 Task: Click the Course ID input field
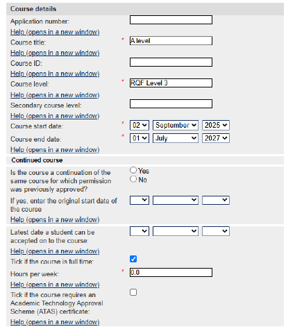[x=171, y=62]
